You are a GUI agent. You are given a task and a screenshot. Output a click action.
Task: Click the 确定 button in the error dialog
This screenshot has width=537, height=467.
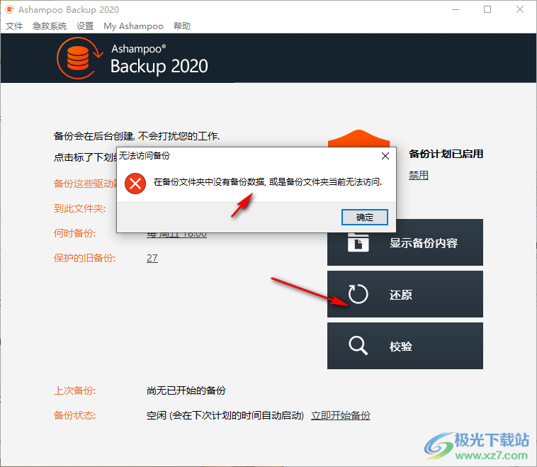click(x=365, y=218)
